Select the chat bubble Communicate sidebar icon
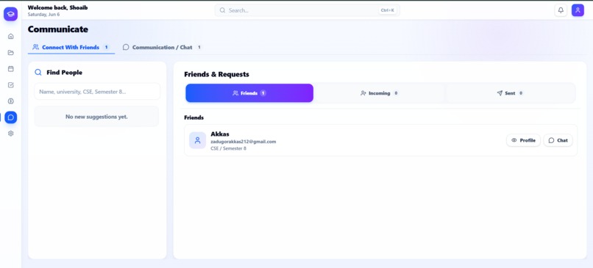Viewport: 593px width, 268px height. [x=10, y=117]
